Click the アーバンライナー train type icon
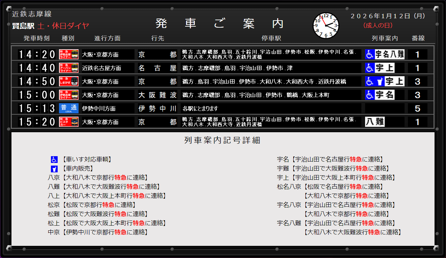Screen dimensions: 446x258 tap(69, 68)
